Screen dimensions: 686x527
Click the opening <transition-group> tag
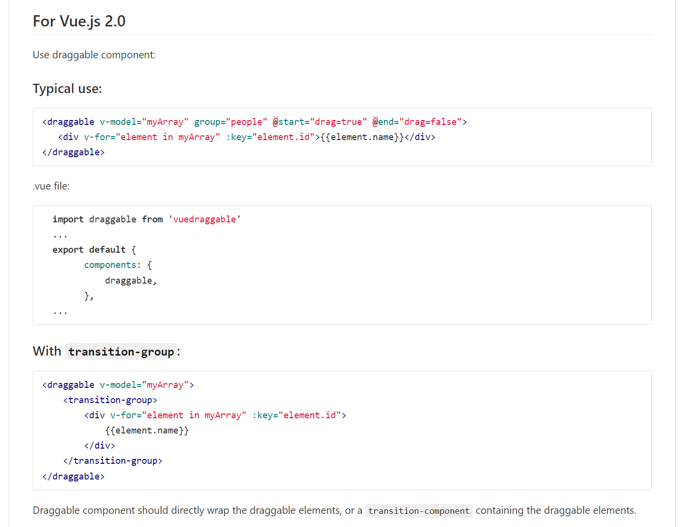[110, 400]
